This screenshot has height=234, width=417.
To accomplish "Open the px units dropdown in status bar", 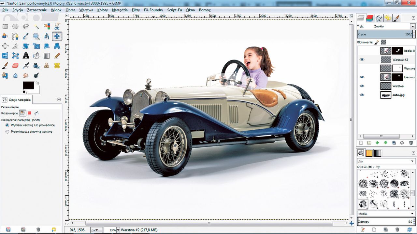I will coord(96,230).
